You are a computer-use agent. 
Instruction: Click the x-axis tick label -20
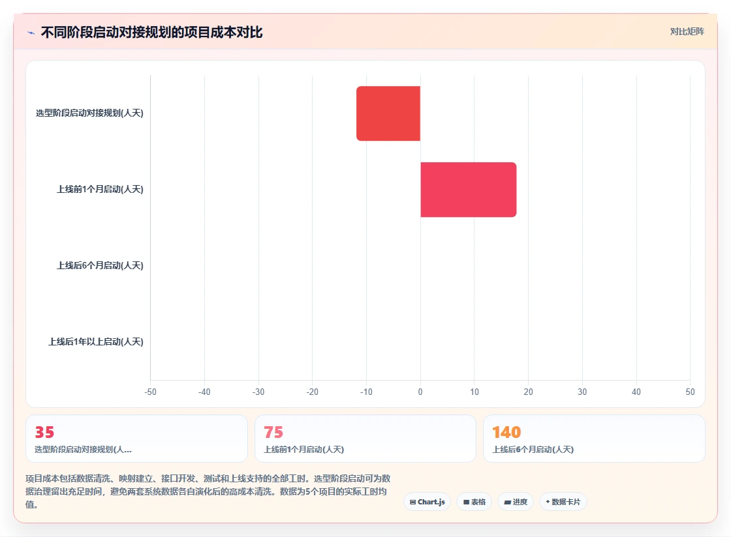(x=313, y=392)
